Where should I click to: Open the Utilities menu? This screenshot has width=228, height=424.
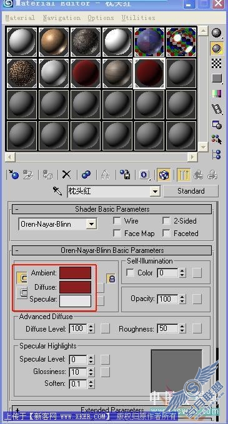(x=138, y=18)
